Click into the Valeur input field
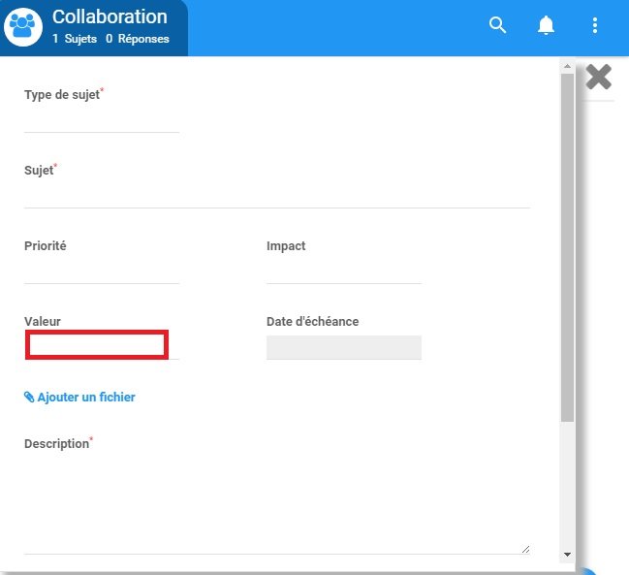 click(97, 344)
